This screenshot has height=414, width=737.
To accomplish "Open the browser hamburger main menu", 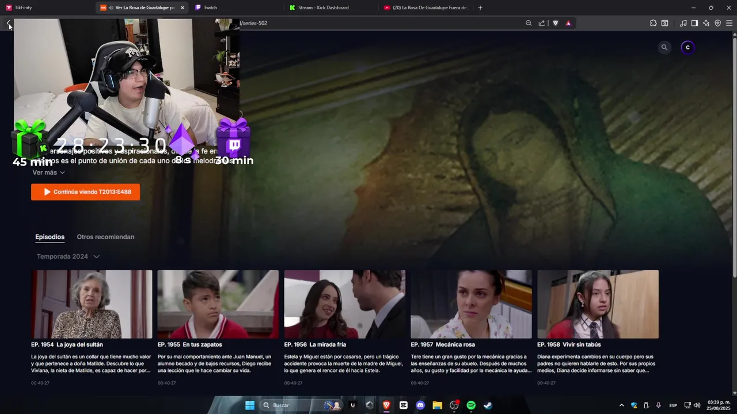I will point(729,23).
